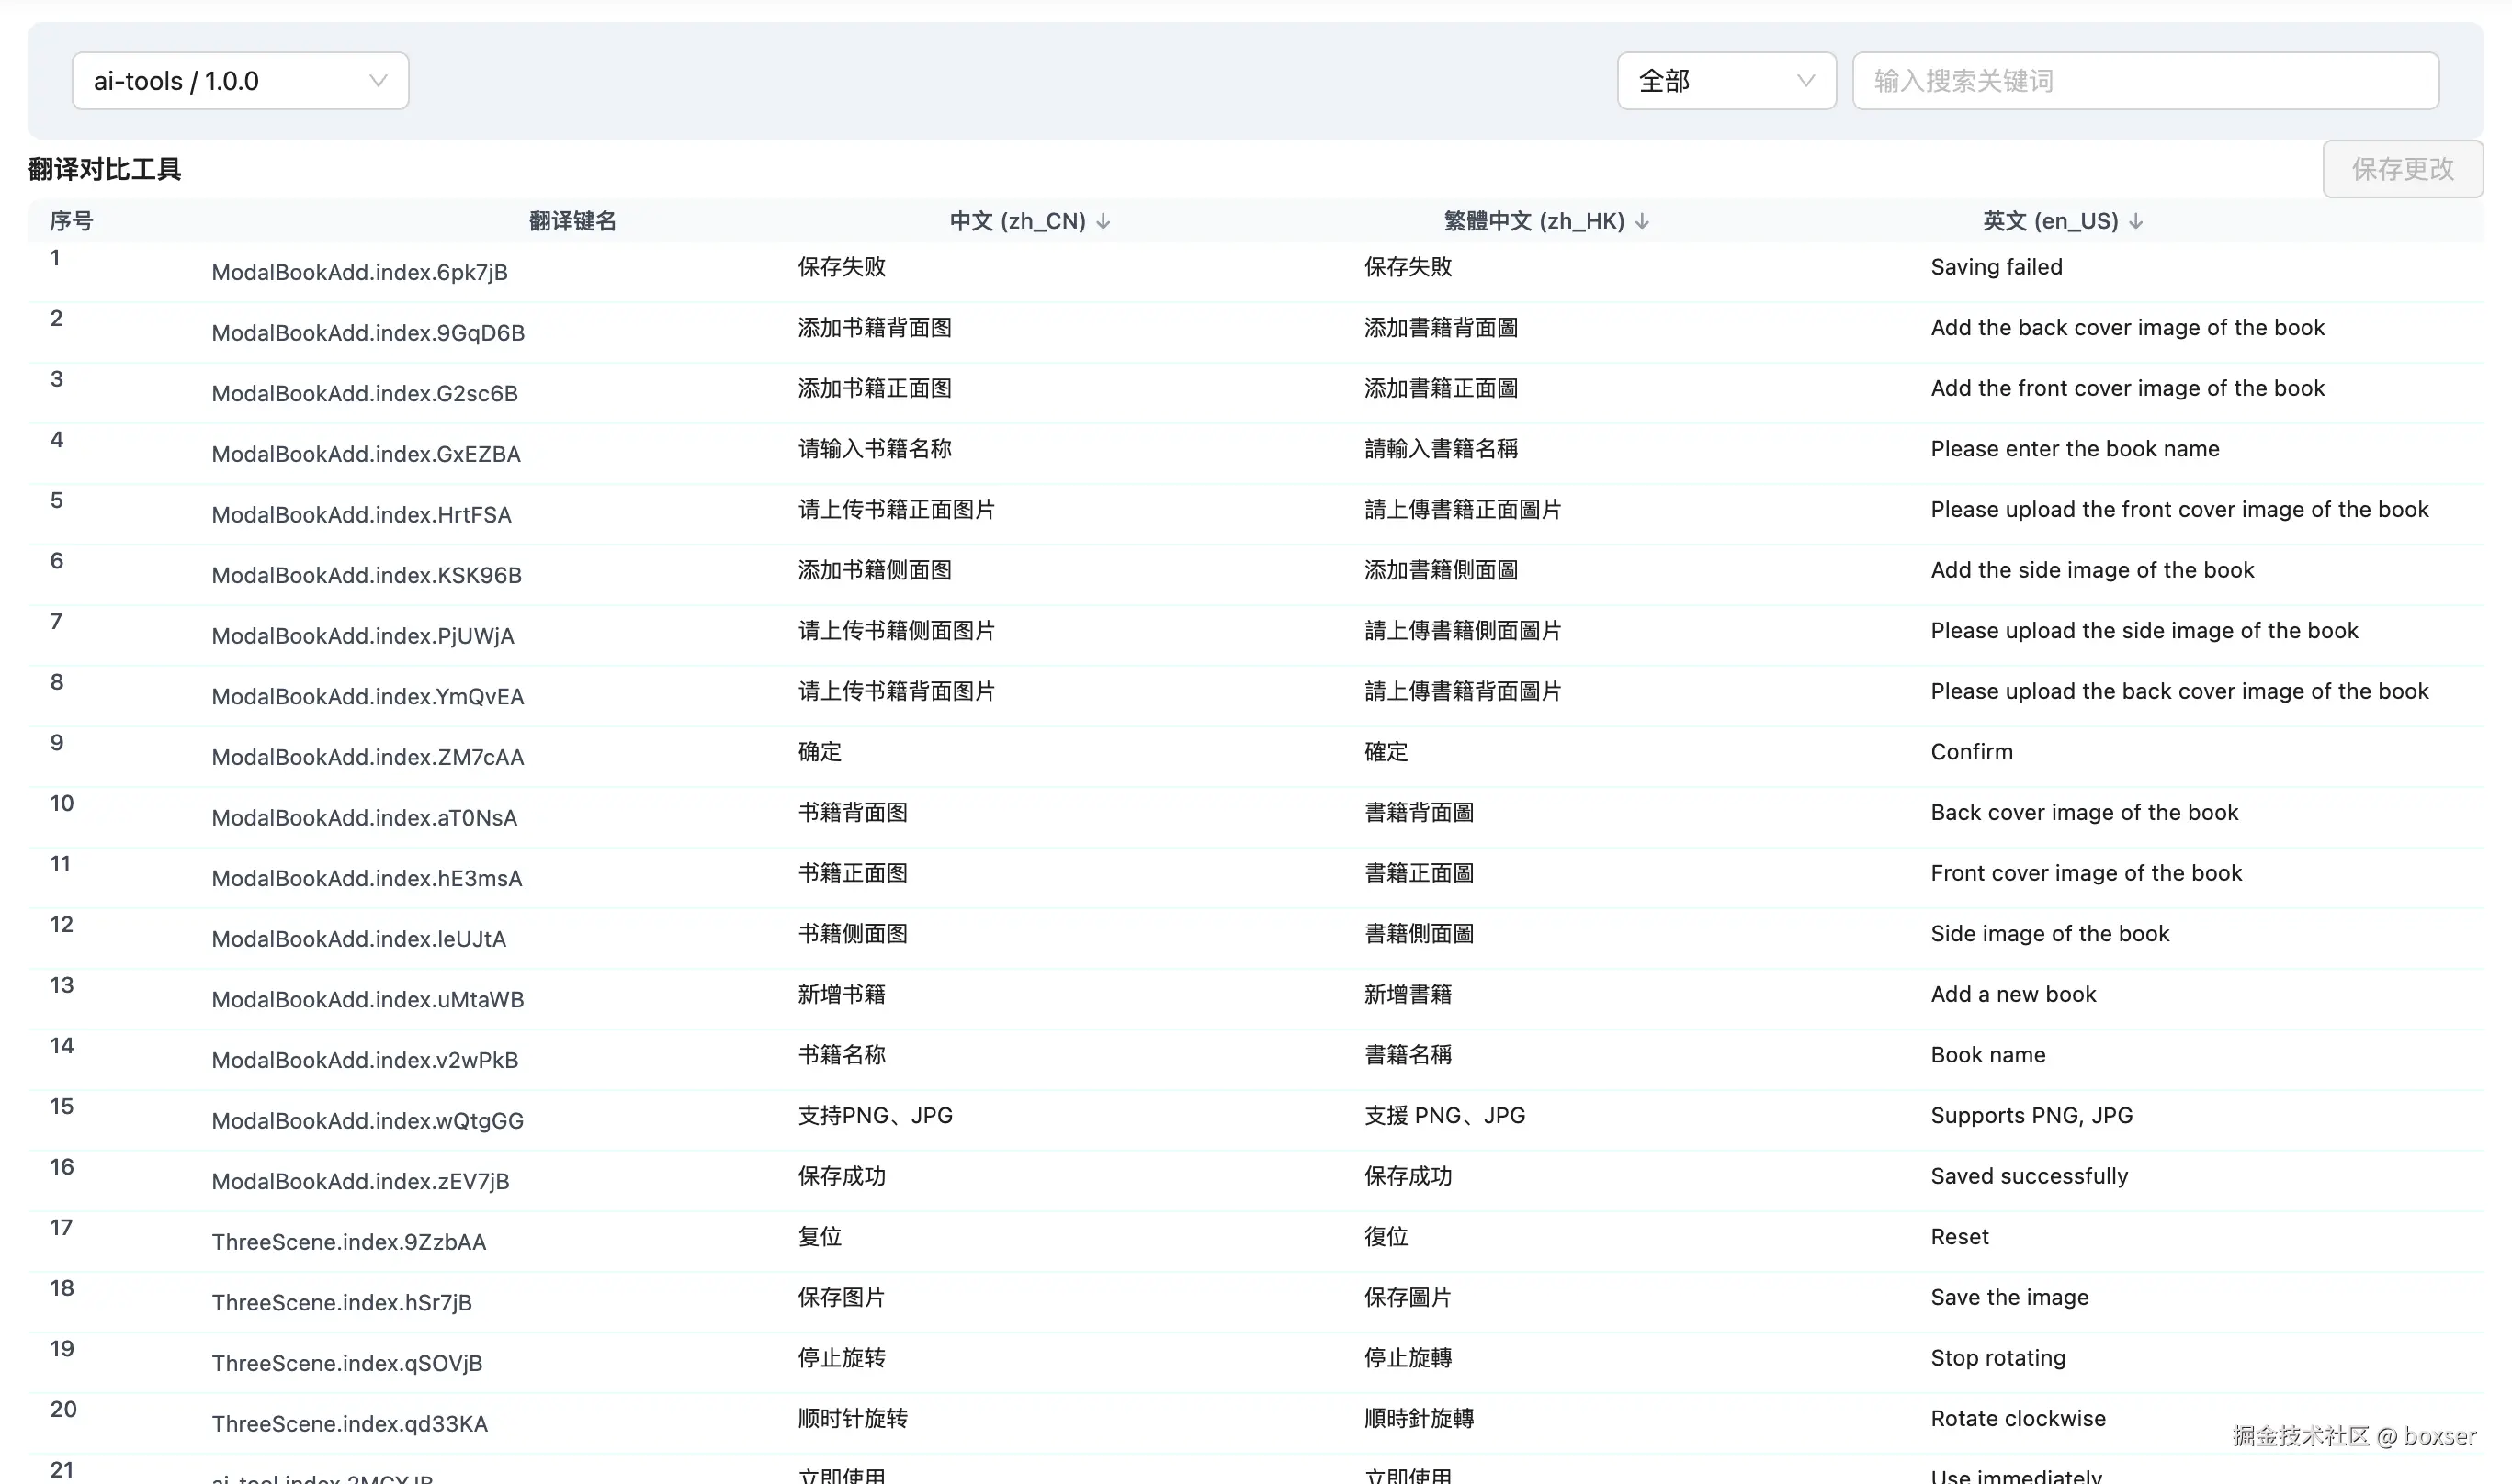Click the 保存图片 simplified Chinese cell

842,1297
